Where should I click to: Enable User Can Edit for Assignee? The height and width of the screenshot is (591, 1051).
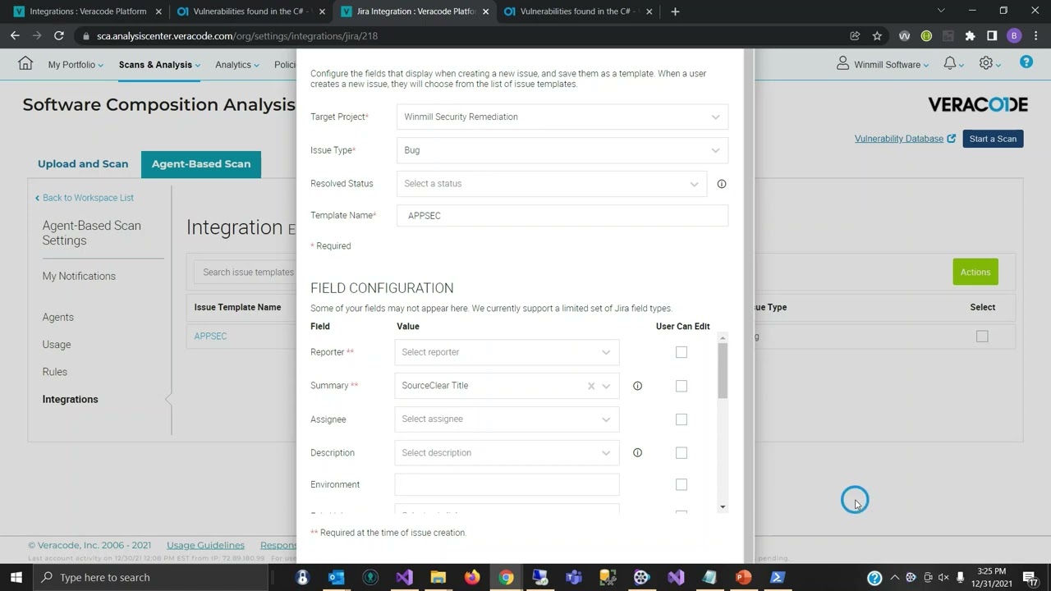[682, 419]
